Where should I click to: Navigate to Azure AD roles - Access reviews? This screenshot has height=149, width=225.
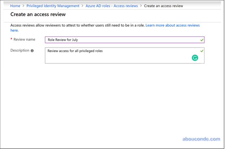point(112,6)
